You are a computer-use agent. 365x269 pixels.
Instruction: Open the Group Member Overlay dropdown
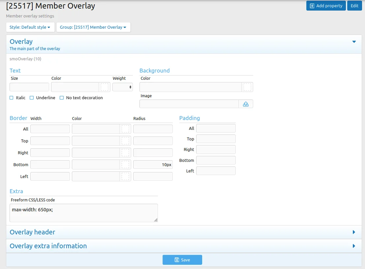click(93, 27)
